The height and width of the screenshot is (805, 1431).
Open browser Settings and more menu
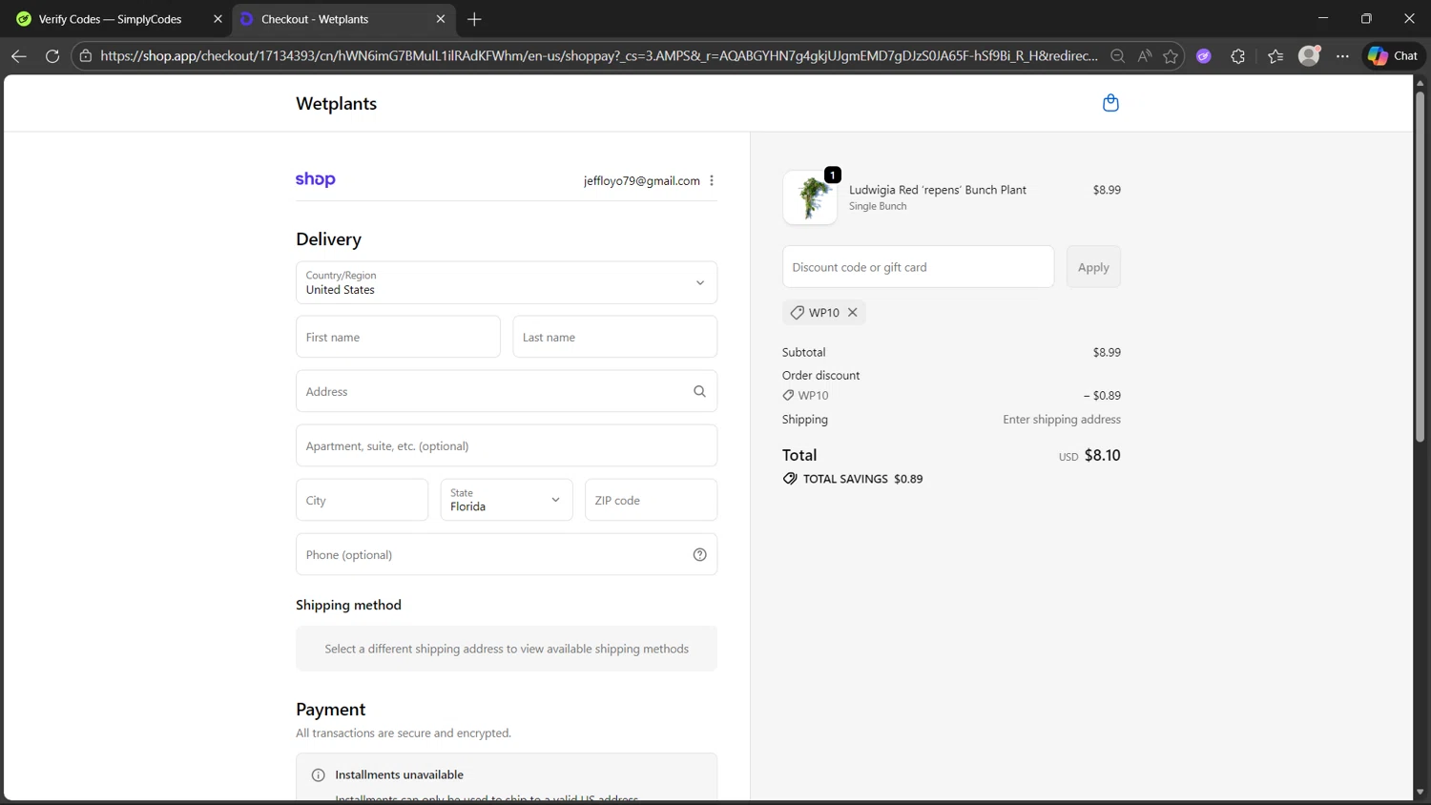(x=1342, y=56)
